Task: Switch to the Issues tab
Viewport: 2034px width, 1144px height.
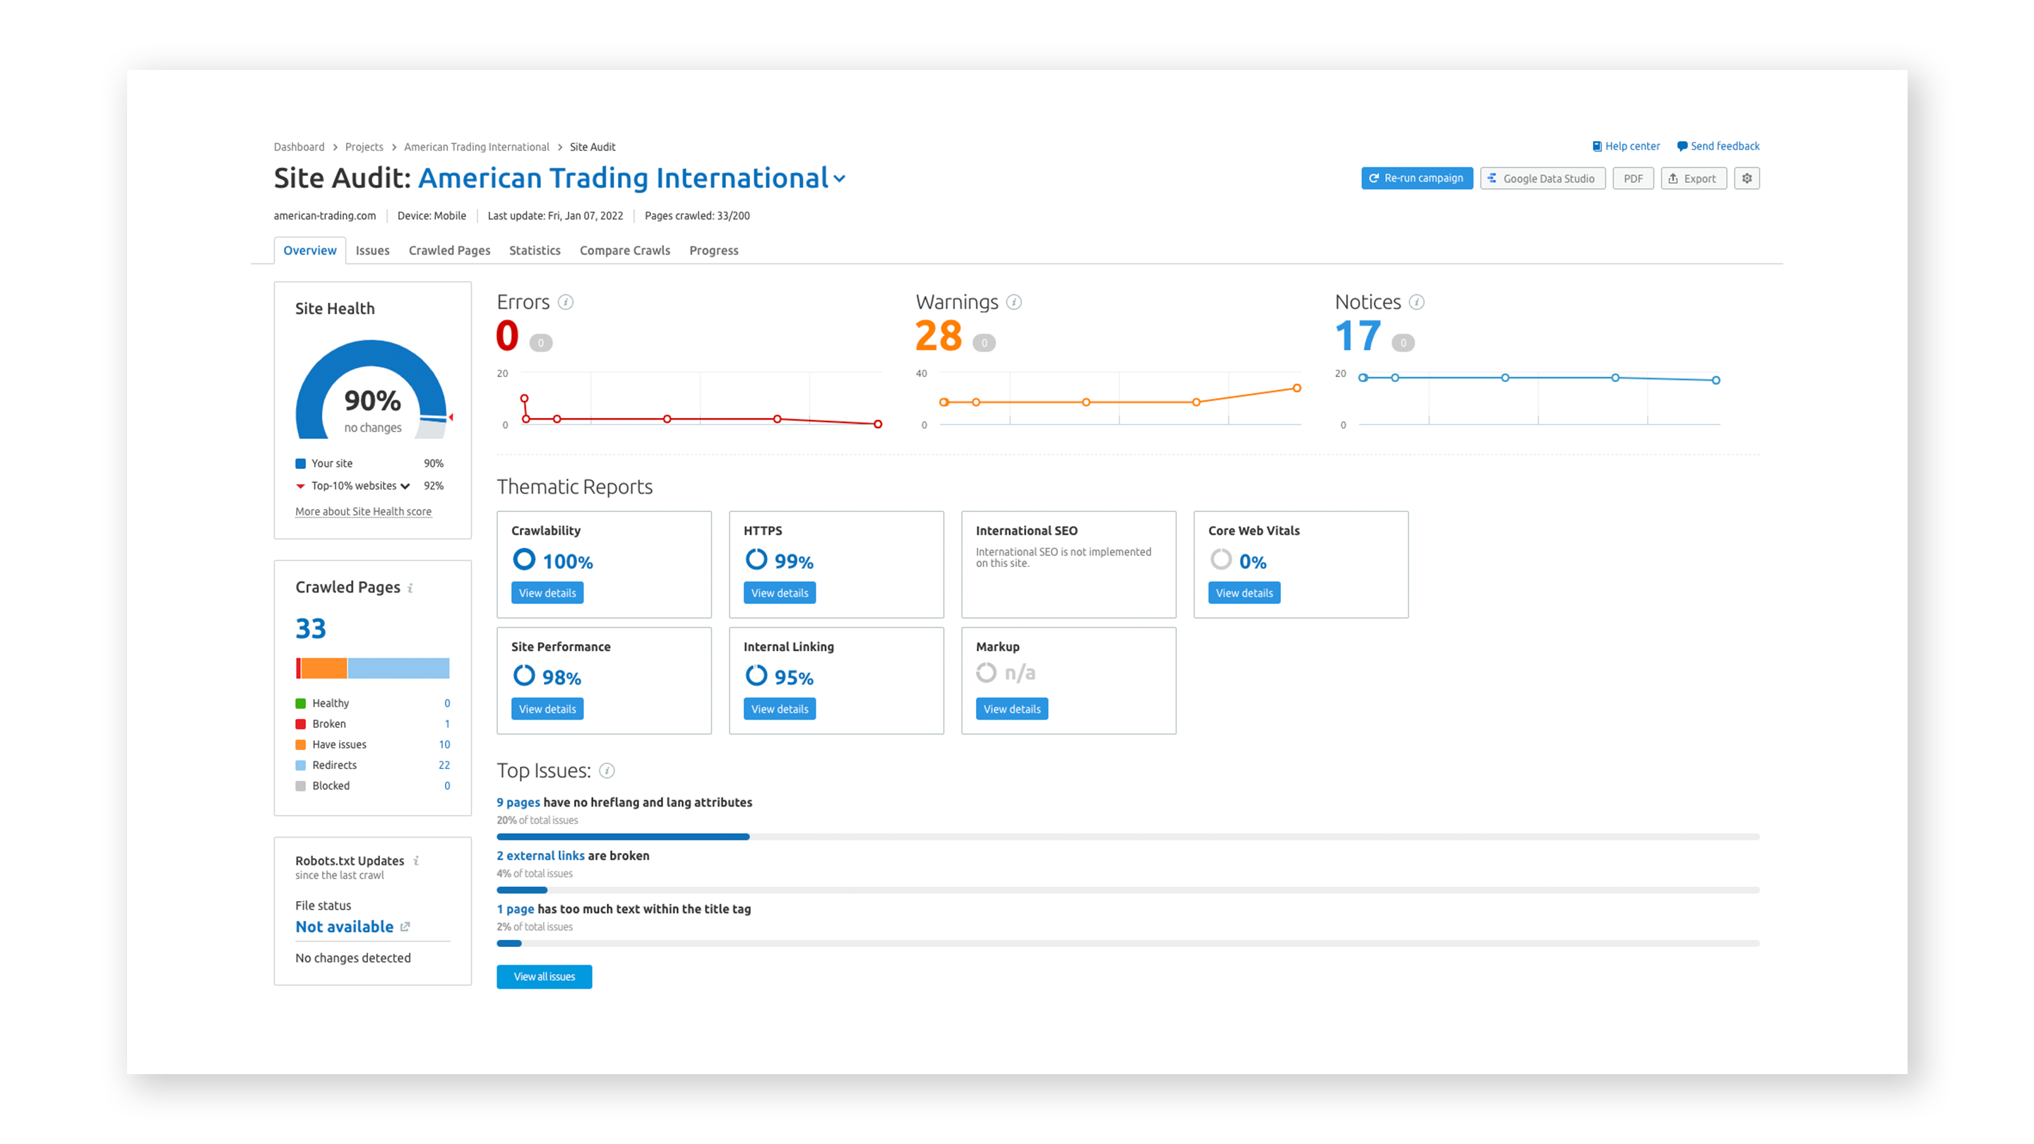Action: (372, 250)
